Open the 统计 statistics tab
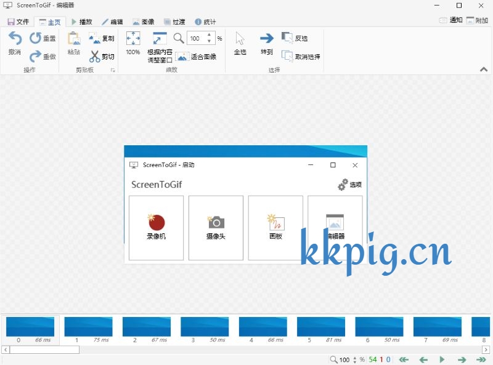Viewport: 493px width, 365px height. pyautogui.click(x=205, y=22)
